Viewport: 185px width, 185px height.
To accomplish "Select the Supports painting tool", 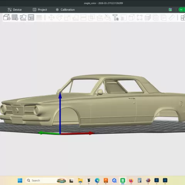I will tap(99, 17).
